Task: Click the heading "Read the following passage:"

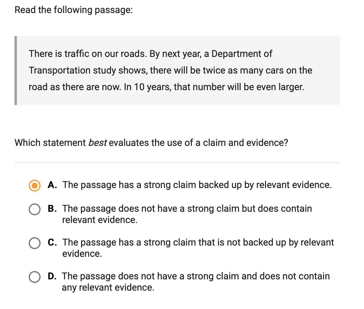Action: 74,10
